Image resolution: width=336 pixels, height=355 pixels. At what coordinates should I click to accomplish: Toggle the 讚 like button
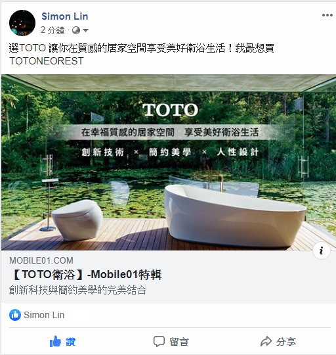62,341
